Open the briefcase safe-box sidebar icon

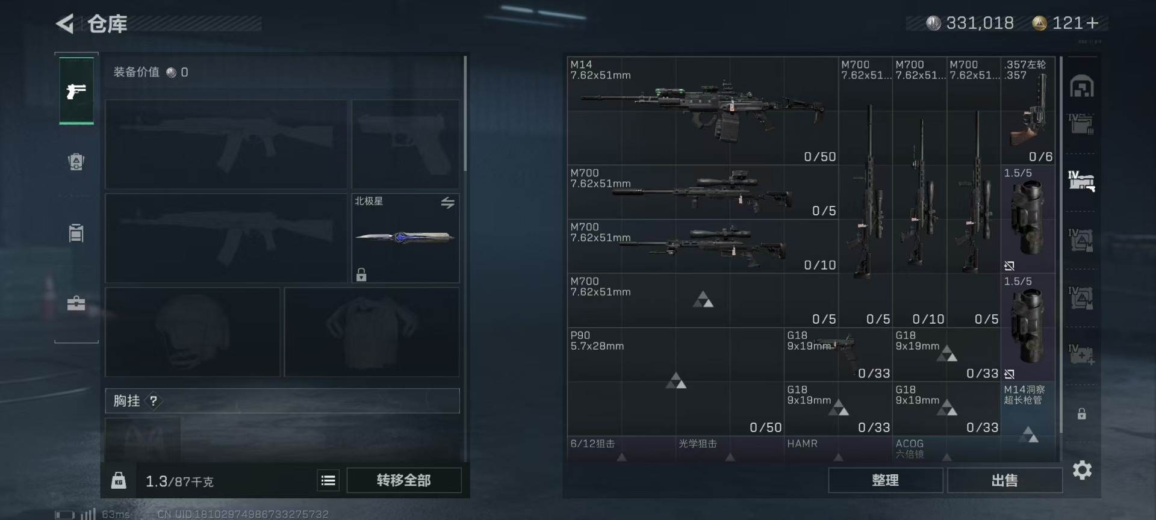(76, 303)
